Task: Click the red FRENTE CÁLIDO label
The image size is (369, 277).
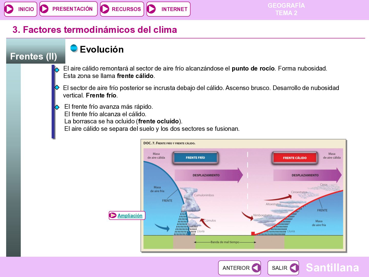Action: tap(295, 158)
